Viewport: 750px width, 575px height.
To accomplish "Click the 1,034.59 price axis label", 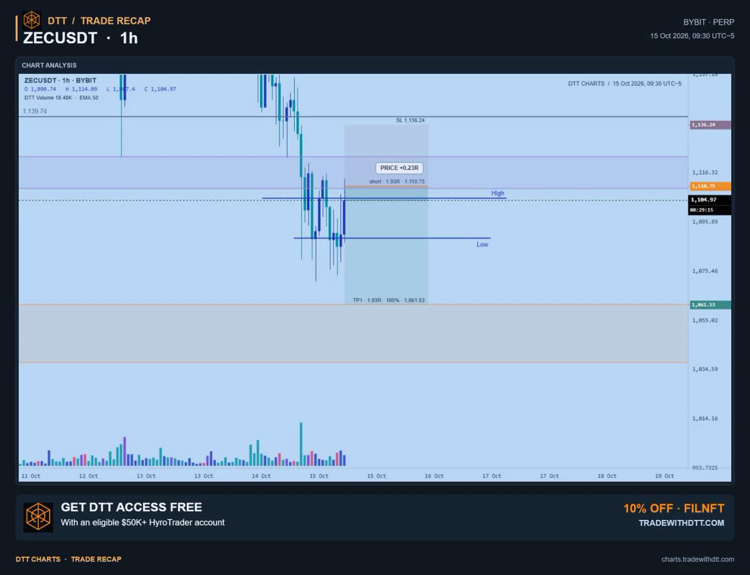I will click(705, 369).
